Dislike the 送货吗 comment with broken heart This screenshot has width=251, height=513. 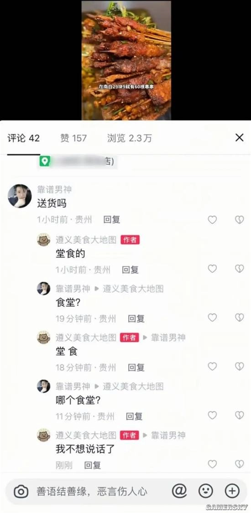[240, 220]
